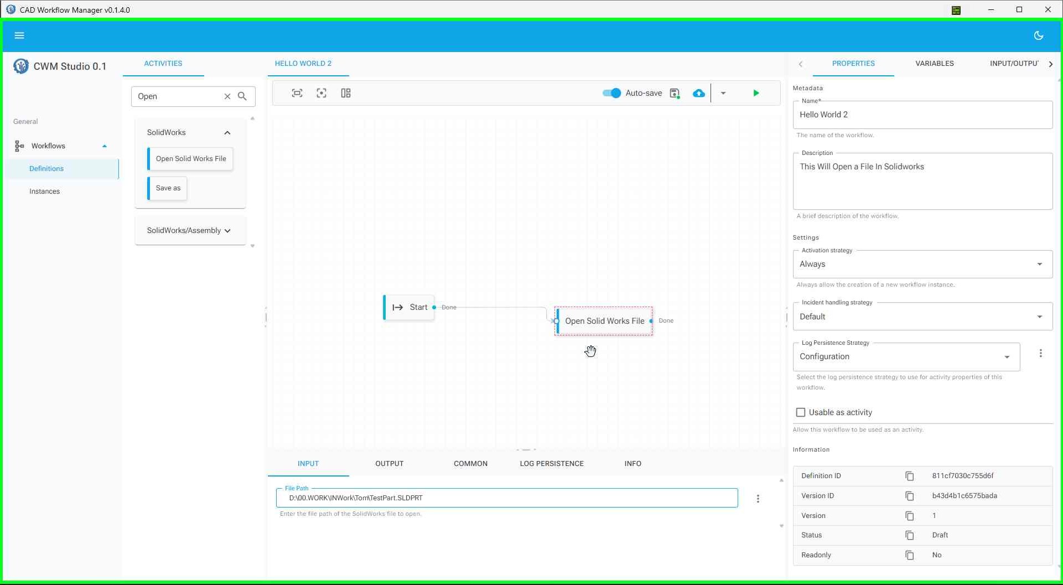The height and width of the screenshot is (585, 1063).
Task: Toggle dark mode moon icon
Action: pos(1039,35)
